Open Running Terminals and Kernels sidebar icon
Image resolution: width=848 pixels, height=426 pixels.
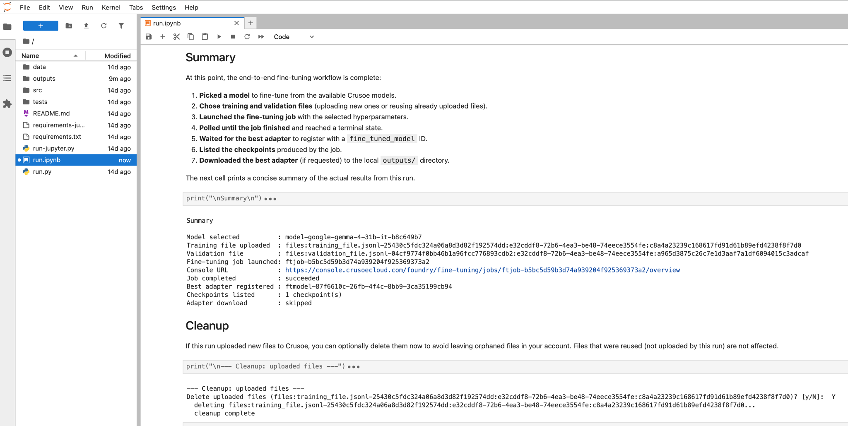click(7, 52)
